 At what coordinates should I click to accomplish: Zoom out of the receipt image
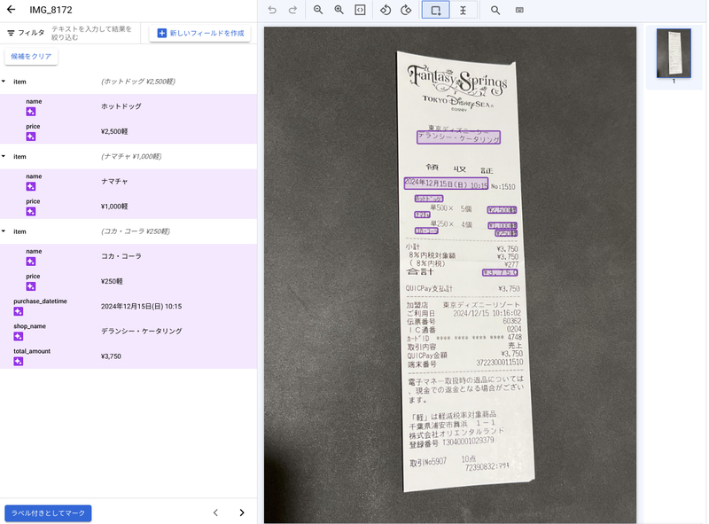click(318, 10)
